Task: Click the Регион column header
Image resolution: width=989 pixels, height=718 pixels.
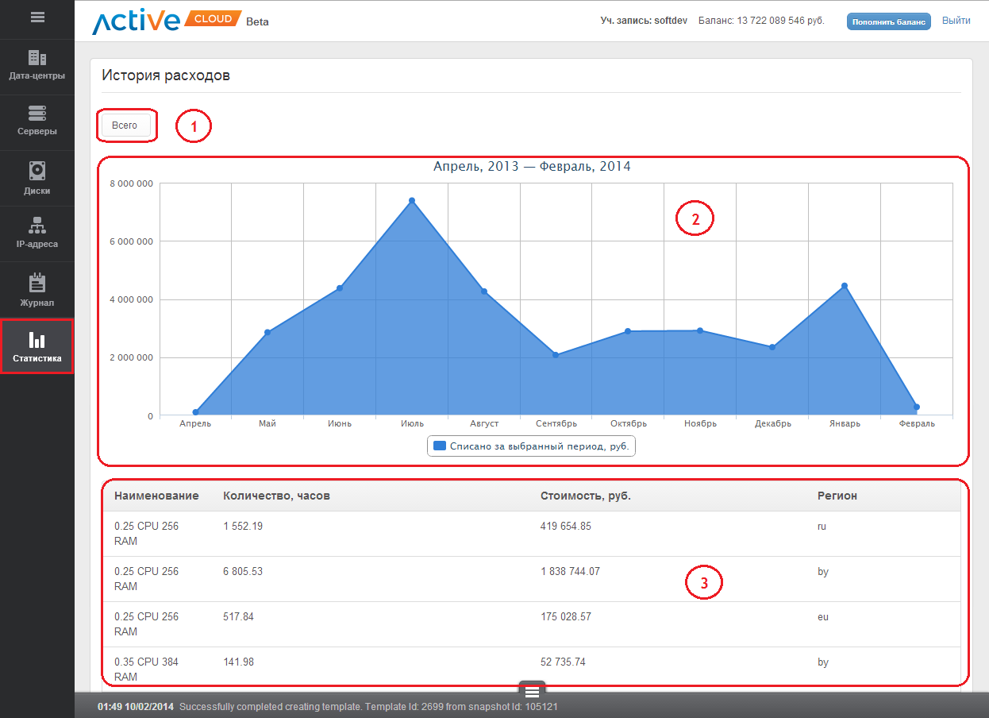Action: [x=837, y=496]
